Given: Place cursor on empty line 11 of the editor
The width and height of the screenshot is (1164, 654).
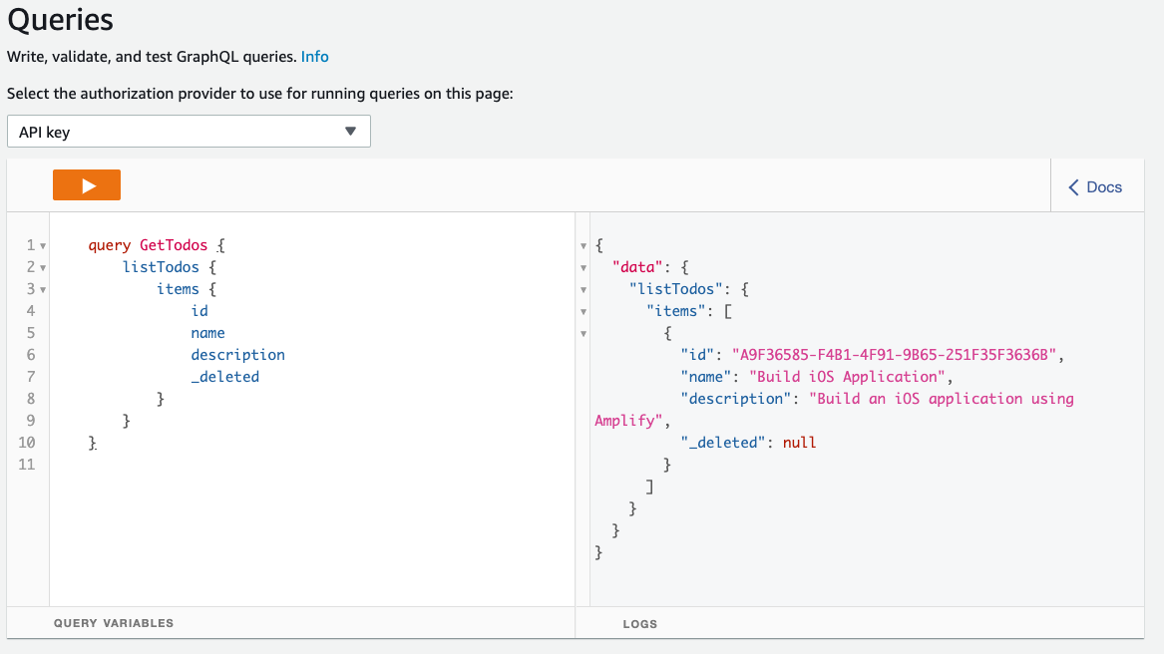Looking at the screenshot, I should (312, 465).
